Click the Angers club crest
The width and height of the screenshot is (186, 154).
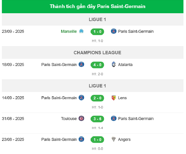point(114,139)
